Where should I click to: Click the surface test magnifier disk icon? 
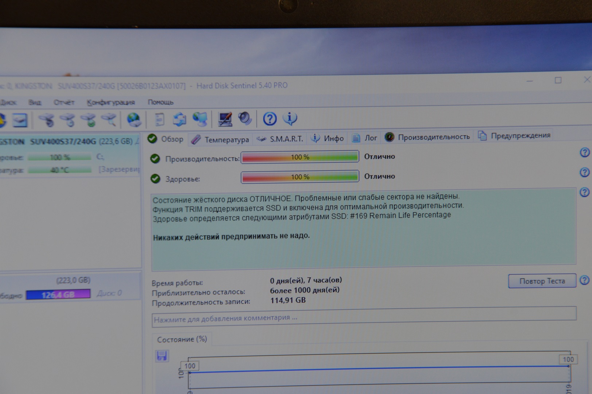click(x=109, y=119)
